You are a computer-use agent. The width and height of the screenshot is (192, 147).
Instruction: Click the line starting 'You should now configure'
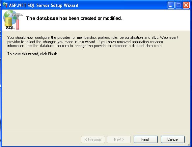[x=93, y=37]
